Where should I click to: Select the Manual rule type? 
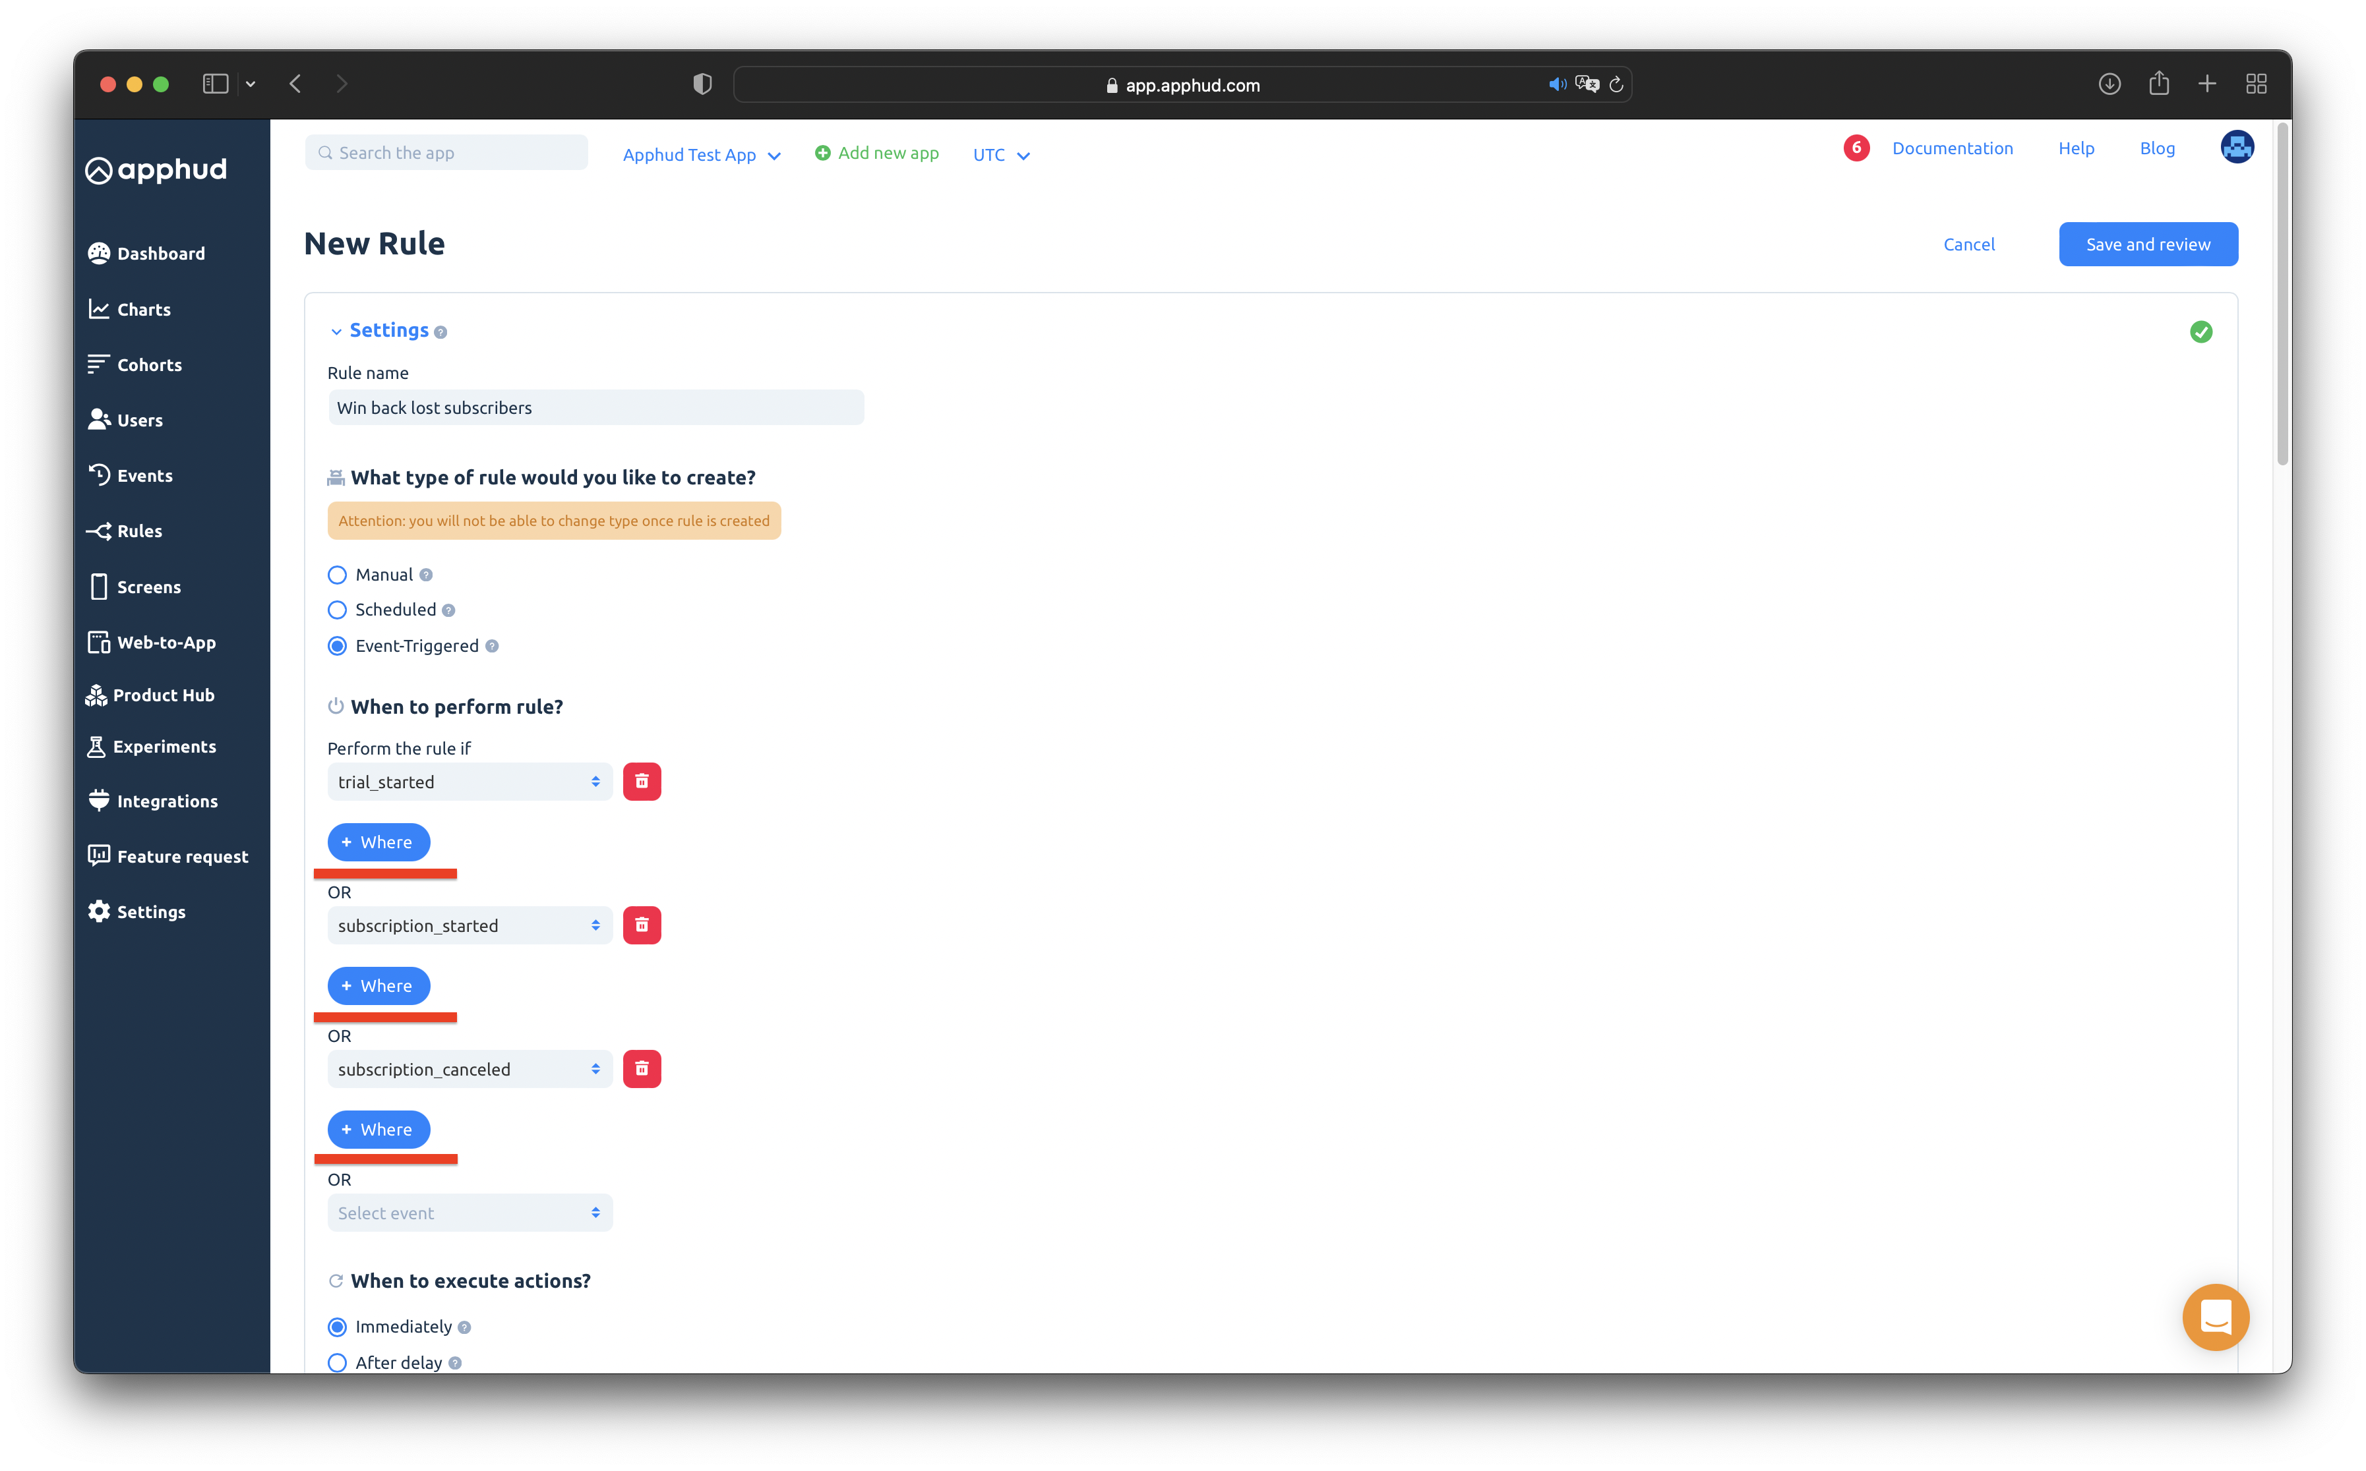pyautogui.click(x=338, y=575)
